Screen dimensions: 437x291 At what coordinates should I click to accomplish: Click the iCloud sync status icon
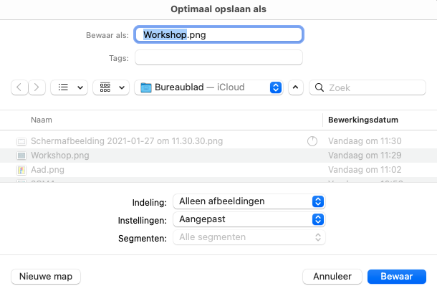tap(312, 141)
